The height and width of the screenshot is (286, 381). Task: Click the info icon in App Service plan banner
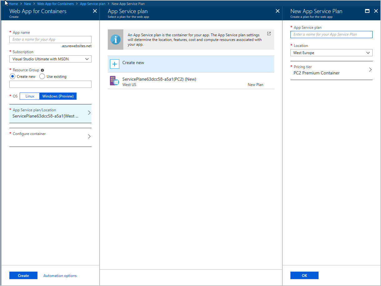tap(116, 40)
